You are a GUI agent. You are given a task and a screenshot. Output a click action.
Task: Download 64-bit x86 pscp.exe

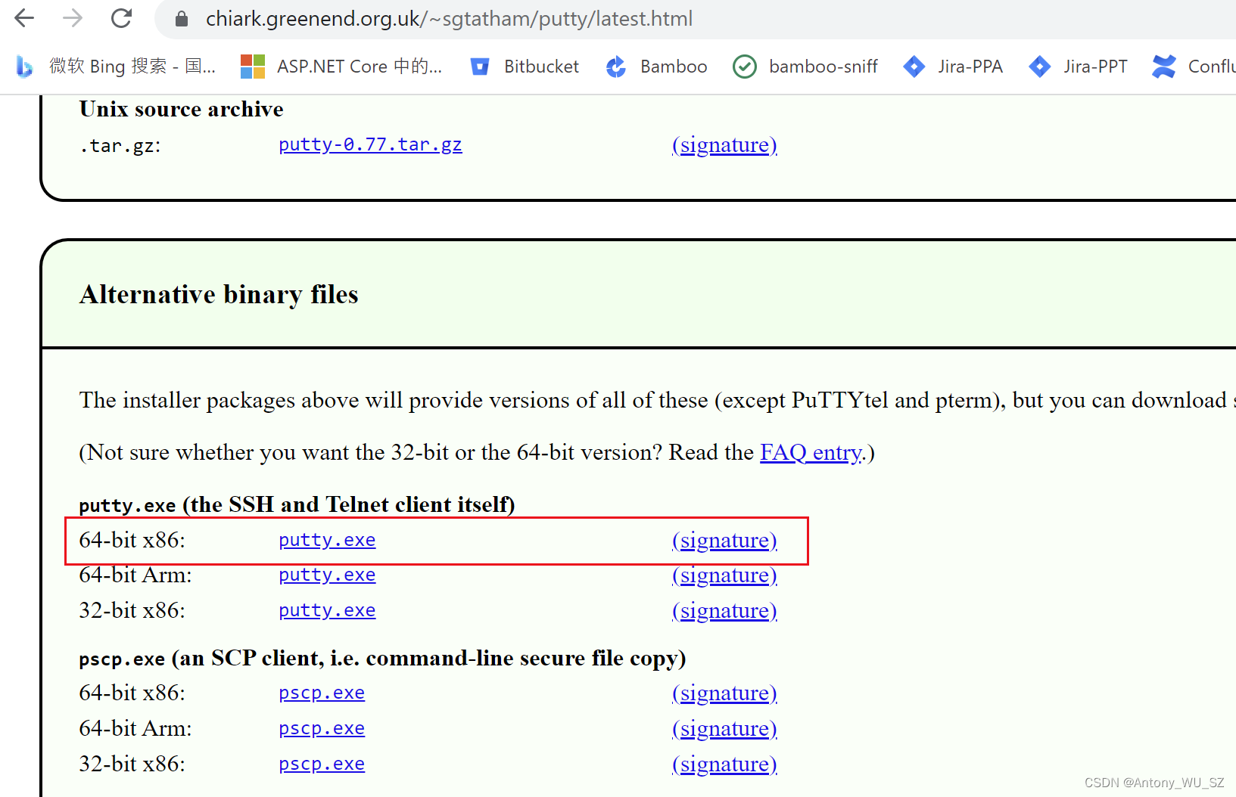[x=322, y=693]
